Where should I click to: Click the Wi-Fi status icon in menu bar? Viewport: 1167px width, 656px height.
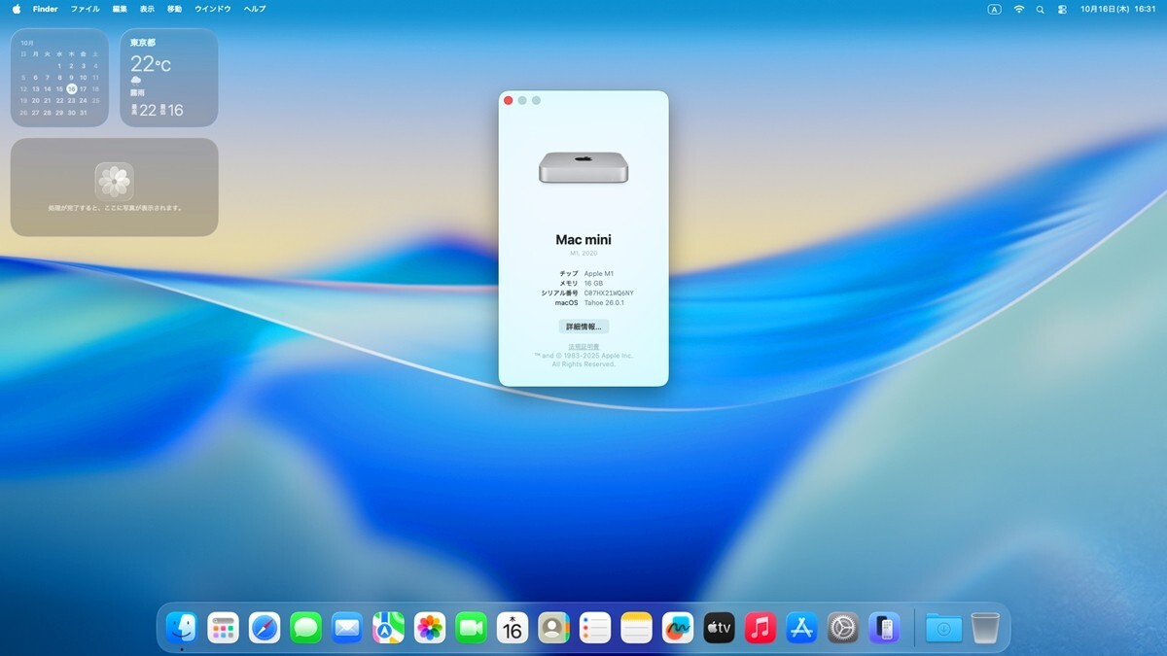click(x=1018, y=9)
